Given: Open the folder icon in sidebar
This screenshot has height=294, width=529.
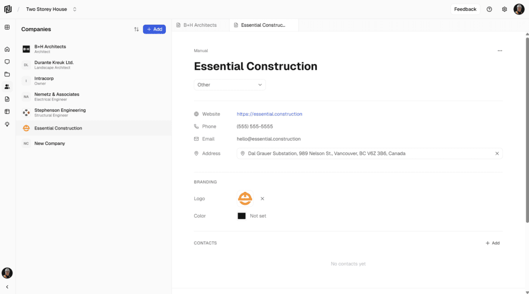Looking at the screenshot, I should pyautogui.click(x=7, y=74).
